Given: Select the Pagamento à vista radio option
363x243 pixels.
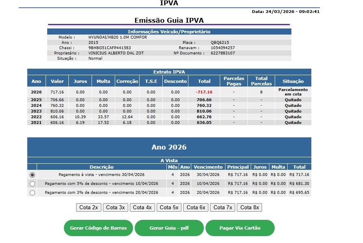Looking at the screenshot, I should point(33,175).
